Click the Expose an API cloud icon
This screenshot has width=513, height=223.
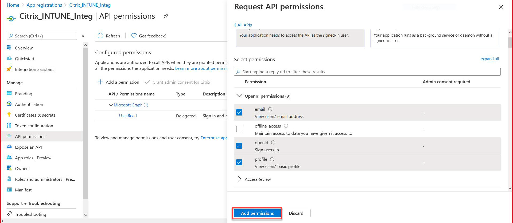point(9,147)
